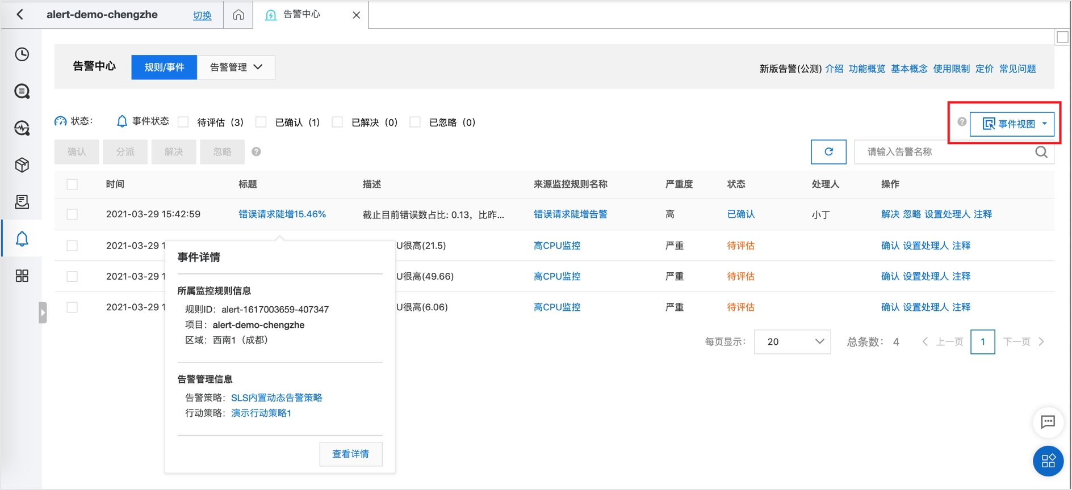Open the 告警管理 dropdown
1072x490 pixels.
pos(236,67)
